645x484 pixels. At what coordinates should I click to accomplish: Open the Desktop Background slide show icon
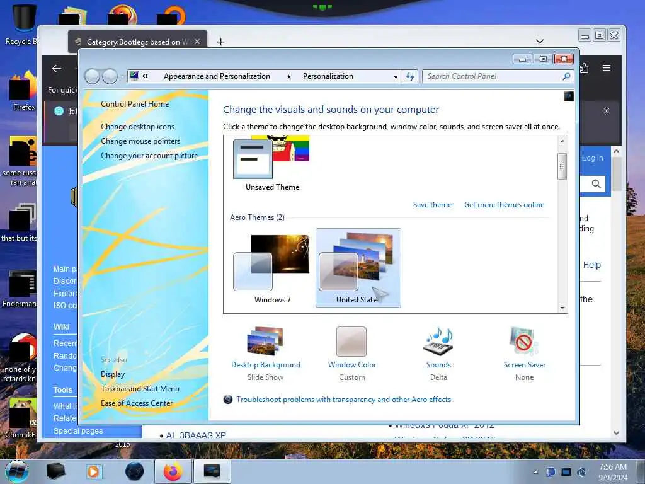tap(265, 341)
